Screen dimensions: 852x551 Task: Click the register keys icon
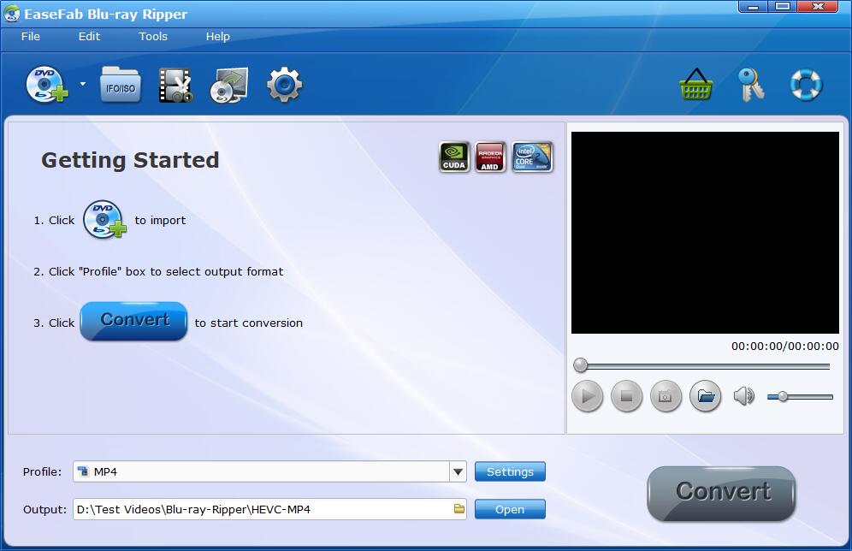click(x=751, y=85)
